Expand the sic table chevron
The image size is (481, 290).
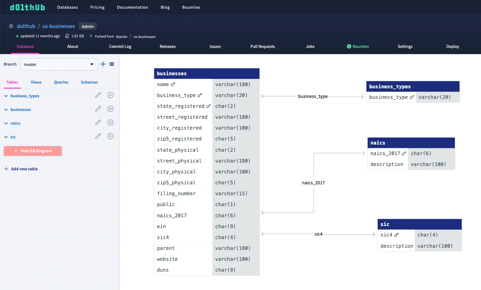[6, 137]
